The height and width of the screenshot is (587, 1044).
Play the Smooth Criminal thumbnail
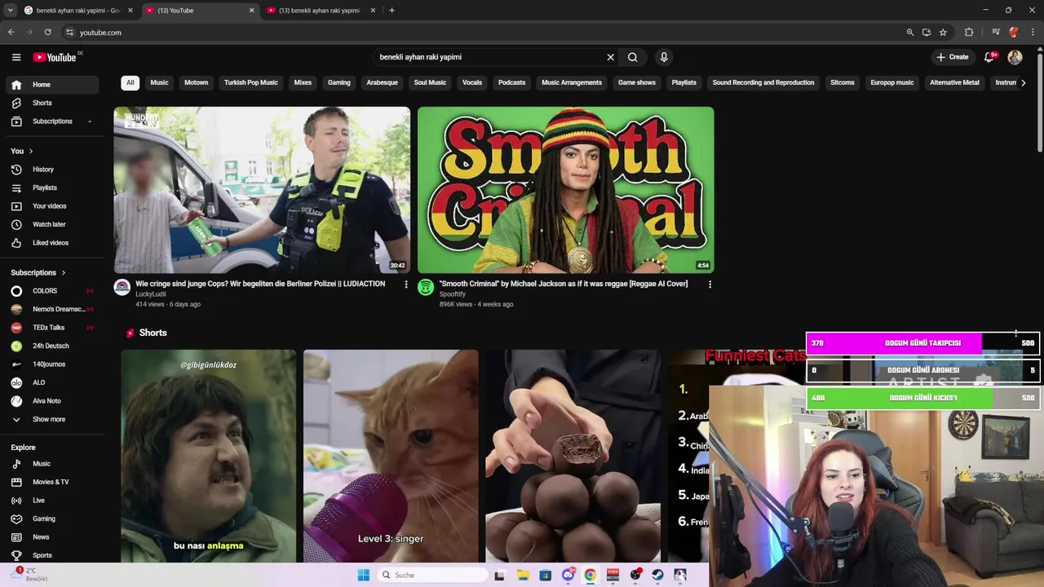tap(565, 190)
